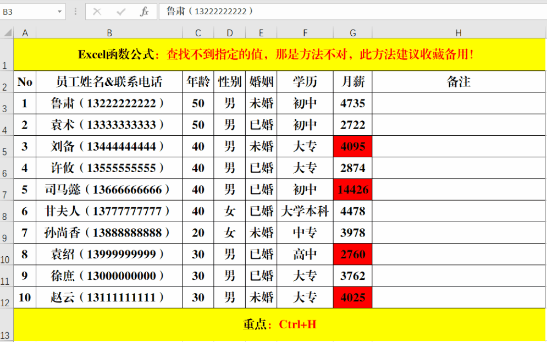Select cell 袁术（13333333333）
Viewport: 547px width, 342px height.
pos(109,125)
